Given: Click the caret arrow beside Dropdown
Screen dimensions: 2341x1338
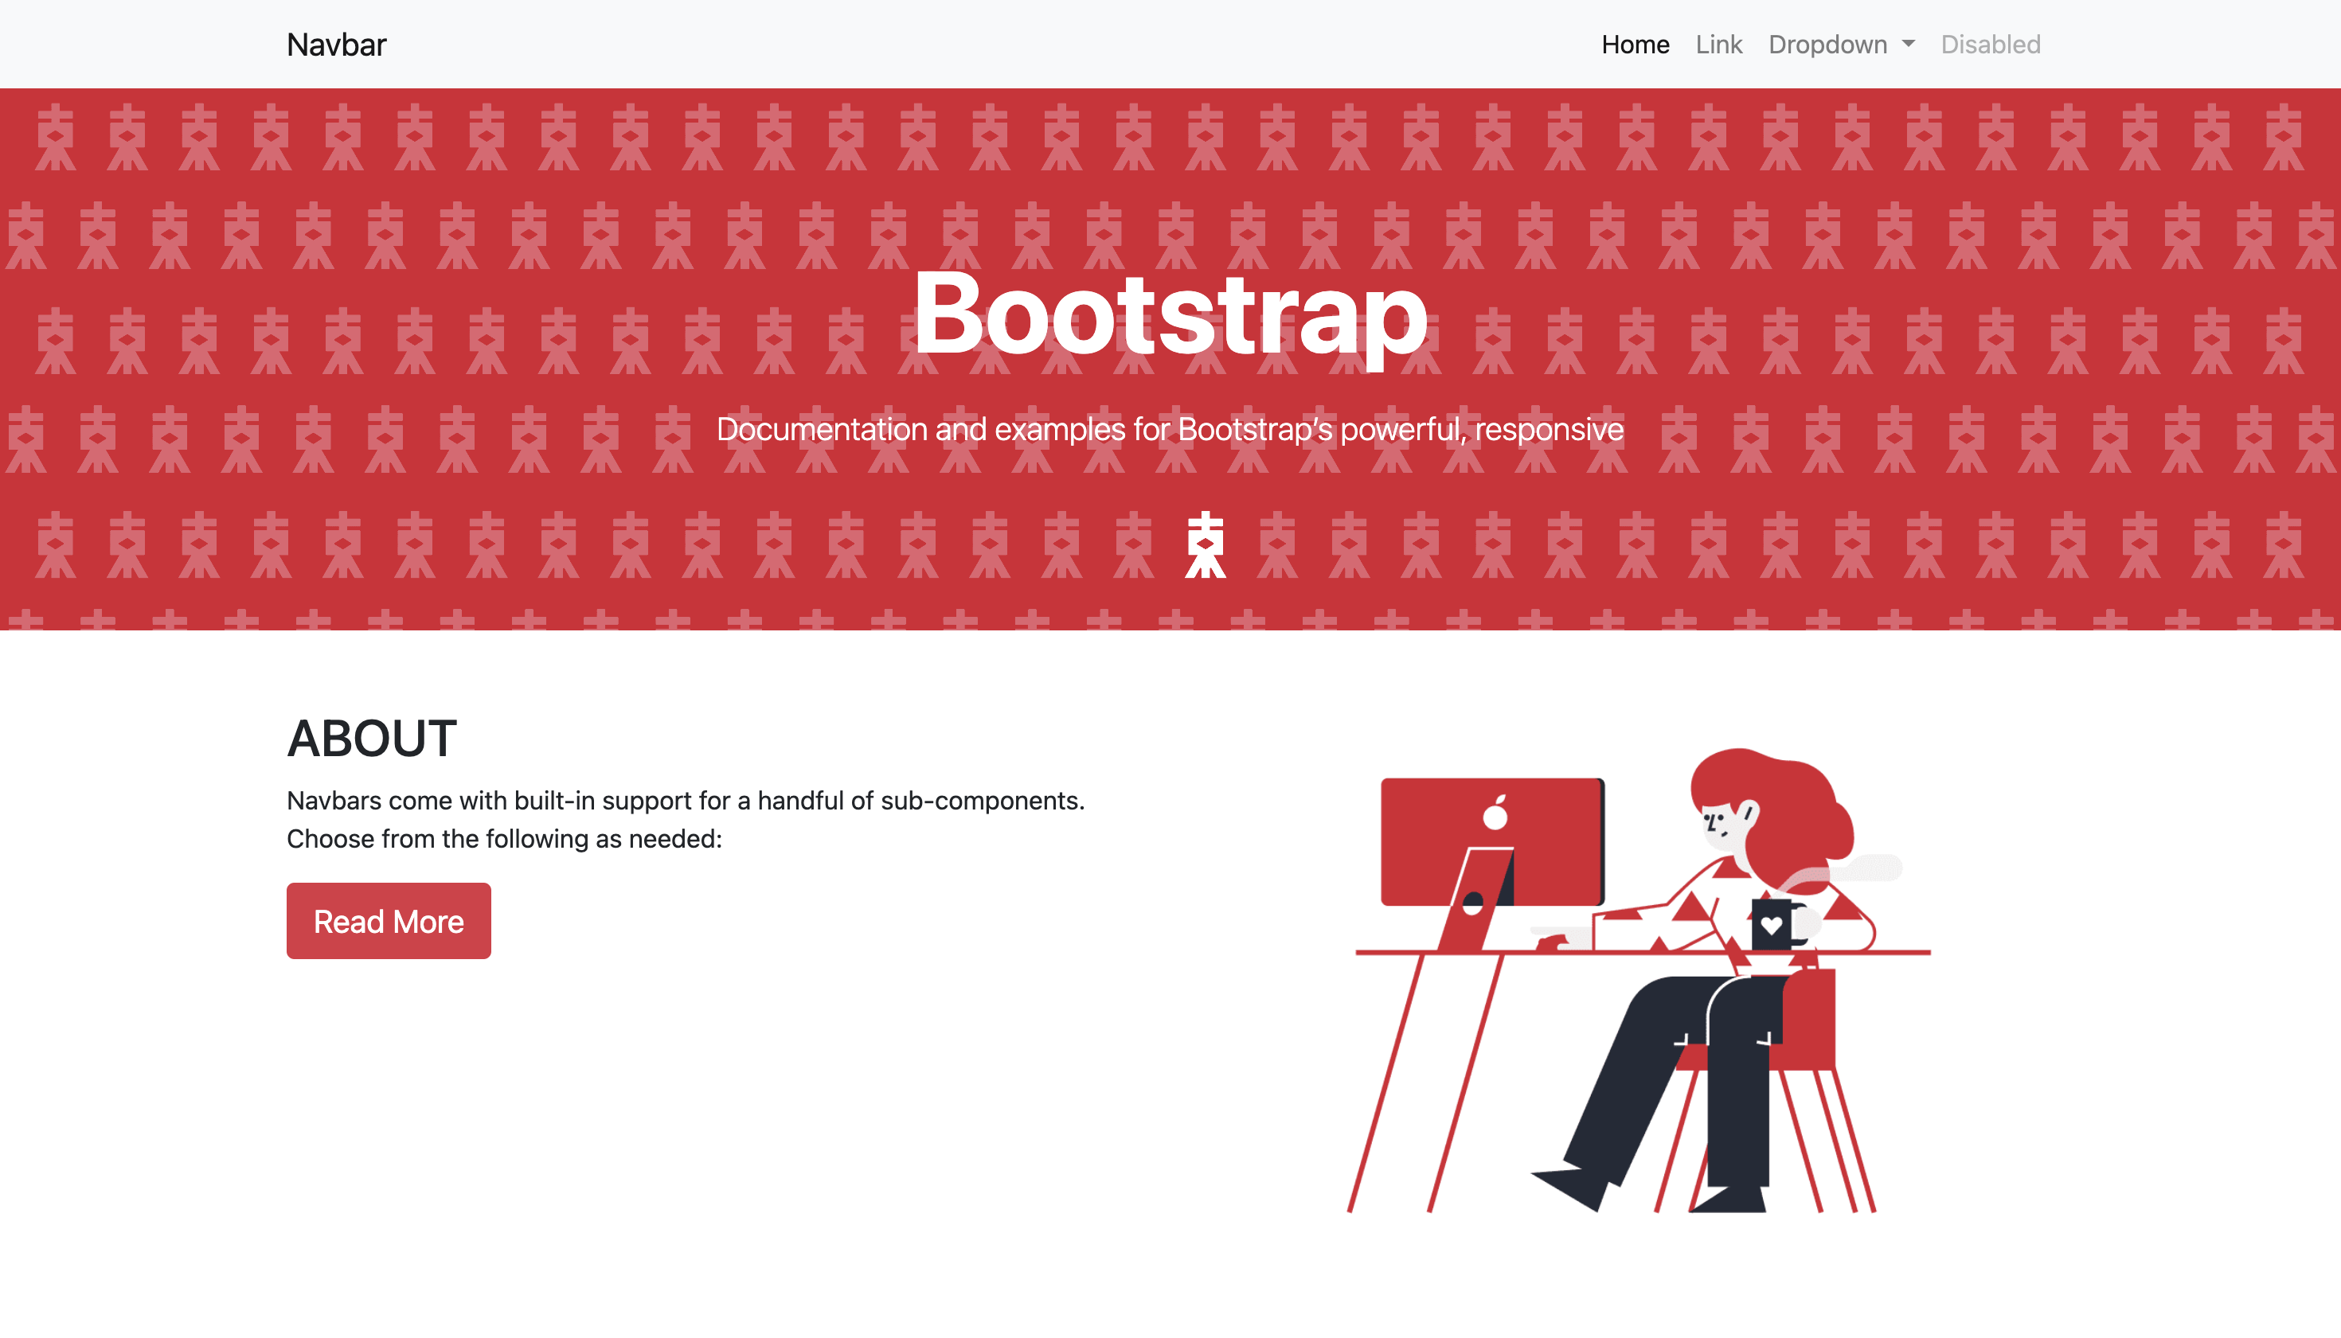Looking at the screenshot, I should pos(1909,44).
